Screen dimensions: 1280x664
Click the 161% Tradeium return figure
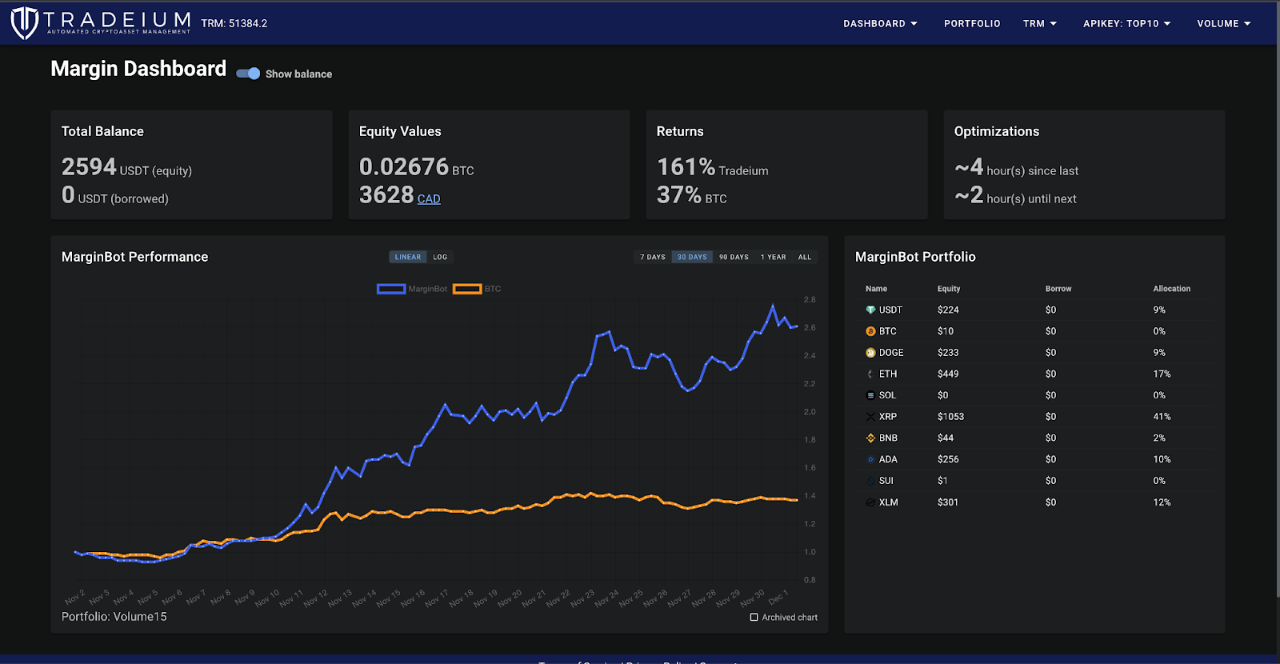[712, 166]
